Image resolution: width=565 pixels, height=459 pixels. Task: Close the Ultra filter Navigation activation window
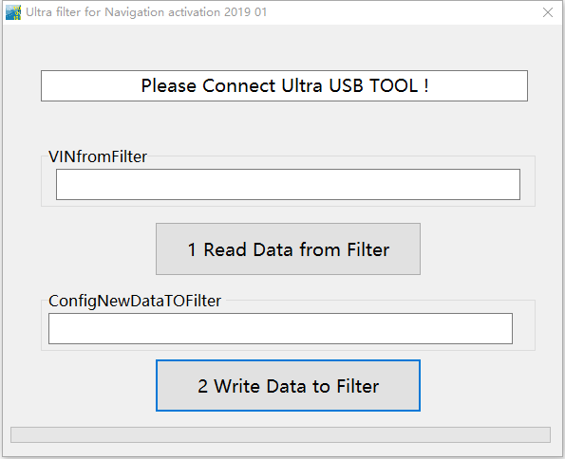(x=548, y=12)
